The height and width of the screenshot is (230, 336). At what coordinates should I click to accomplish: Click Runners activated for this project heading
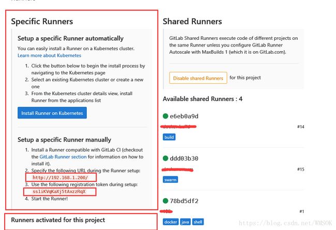coord(58,220)
